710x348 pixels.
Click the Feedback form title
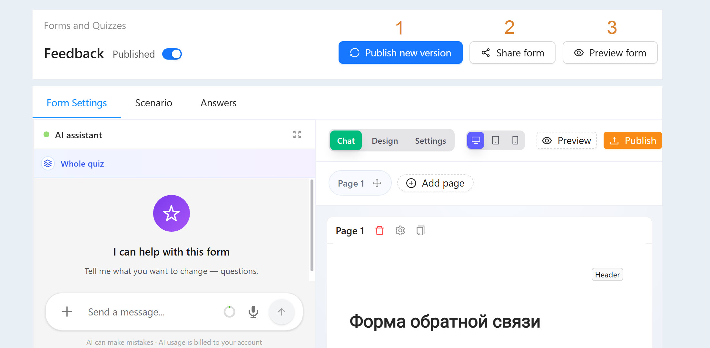(74, 53)
